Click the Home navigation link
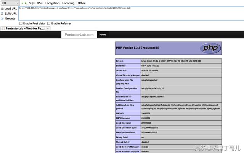 coord(103,35)
